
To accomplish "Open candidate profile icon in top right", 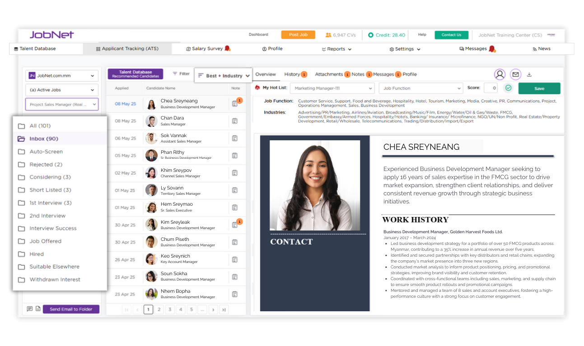I will pyautogui.click(x=500, y=74).
